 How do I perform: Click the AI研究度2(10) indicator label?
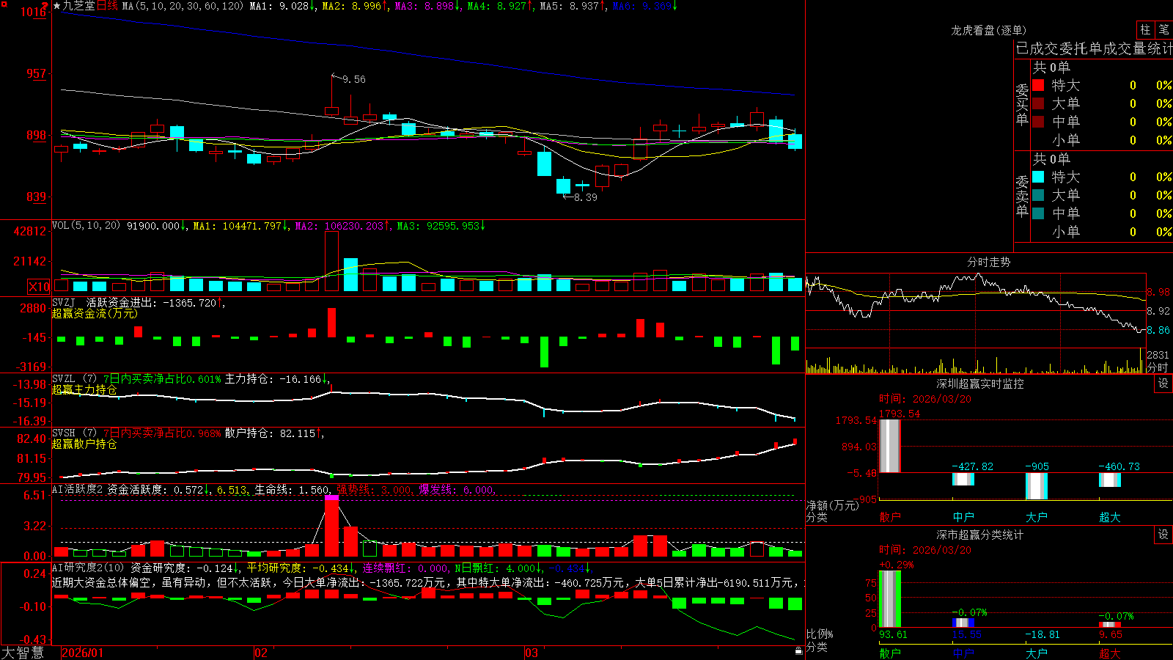click(x=89, y=568)
